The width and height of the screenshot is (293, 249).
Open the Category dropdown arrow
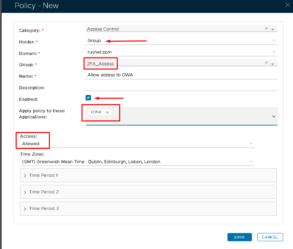click(273, 30)
